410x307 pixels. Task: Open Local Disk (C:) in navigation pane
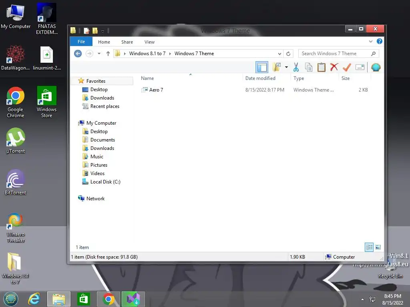point(105,182)
